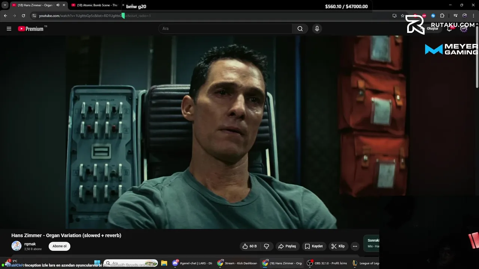Close the Atomic Bomb Scene tab
Viewport: 479px width, 269px height.
tap(123, 5)
